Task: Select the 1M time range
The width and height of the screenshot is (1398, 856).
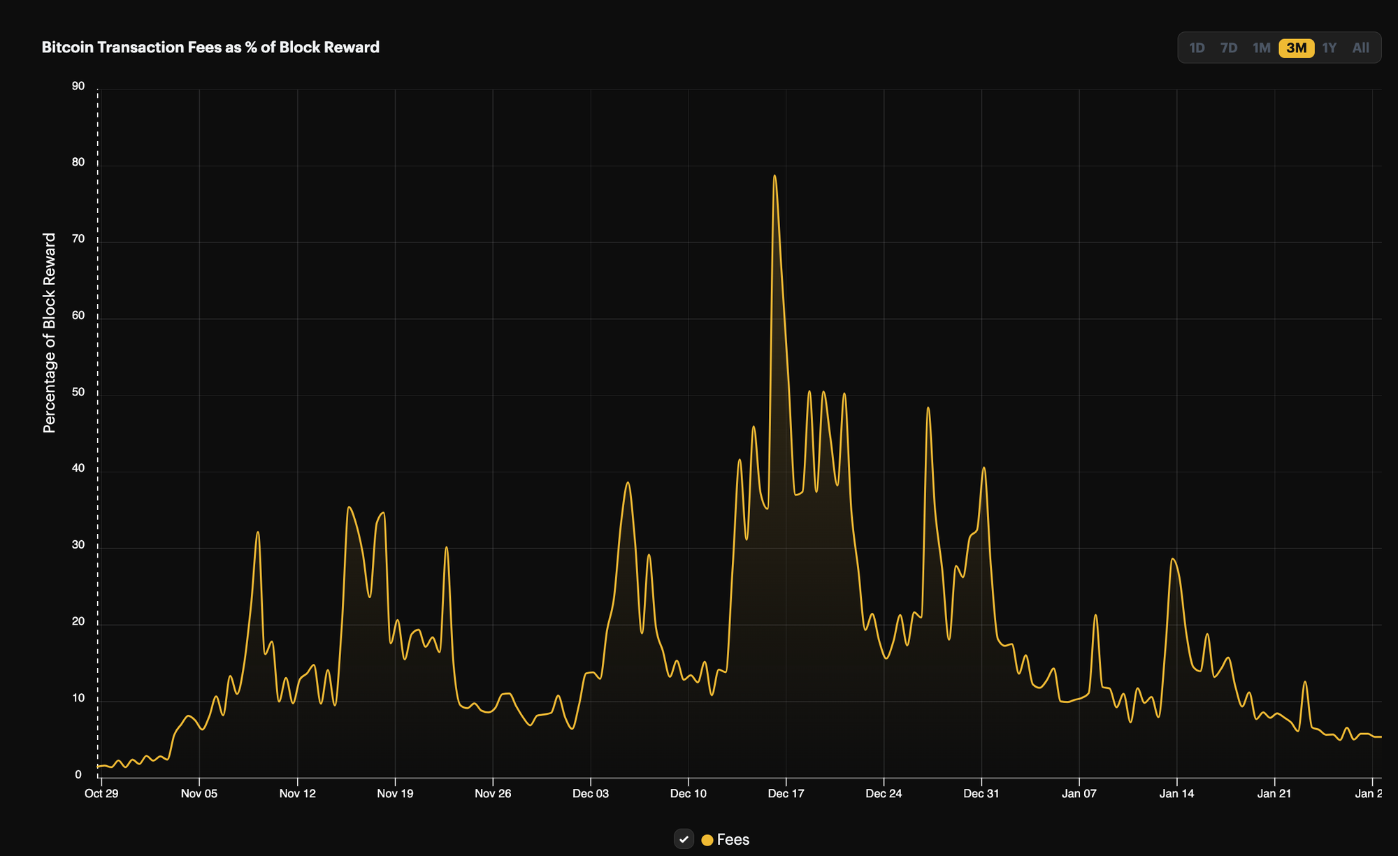Action: [x=1262, y=48]
